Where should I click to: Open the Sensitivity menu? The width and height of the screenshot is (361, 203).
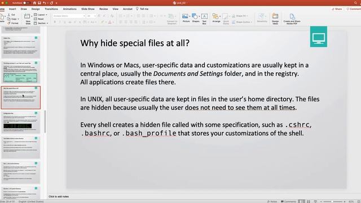pos(262,18)
